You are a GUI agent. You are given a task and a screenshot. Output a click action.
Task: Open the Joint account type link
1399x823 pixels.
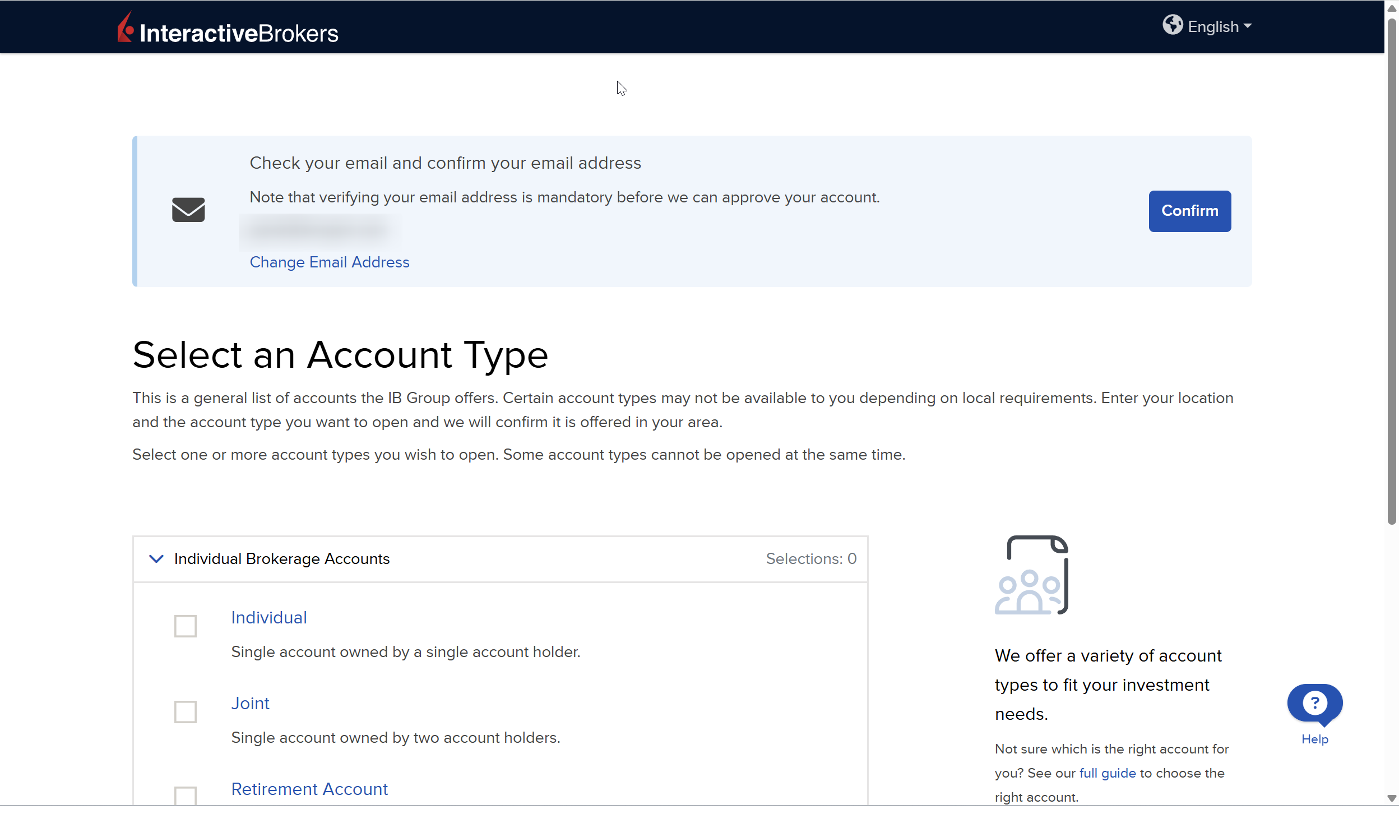(250, 704)
